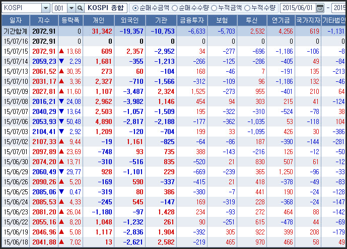Click 보험 value 465 on 15/06/18
Screen dimensions: 347x249
click(x=230, y=242)
